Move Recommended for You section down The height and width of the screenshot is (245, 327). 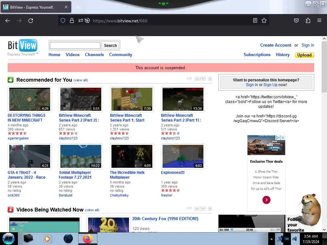(x=203, y=79)
